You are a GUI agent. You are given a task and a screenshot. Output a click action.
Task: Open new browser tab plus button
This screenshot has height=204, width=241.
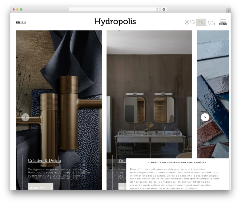point(228,11)
